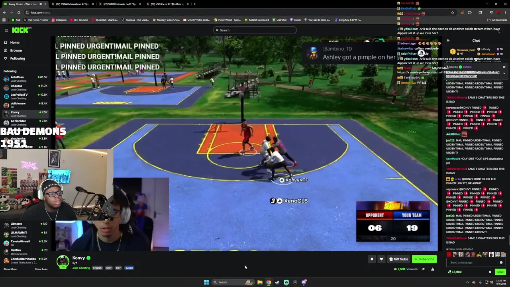
Task: Click the green Subscribe button
Action: tap(424, 259)
